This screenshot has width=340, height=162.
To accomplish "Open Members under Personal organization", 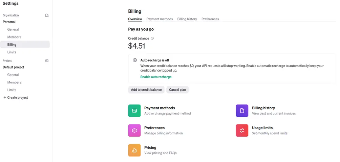I will (x=14, y=37).
